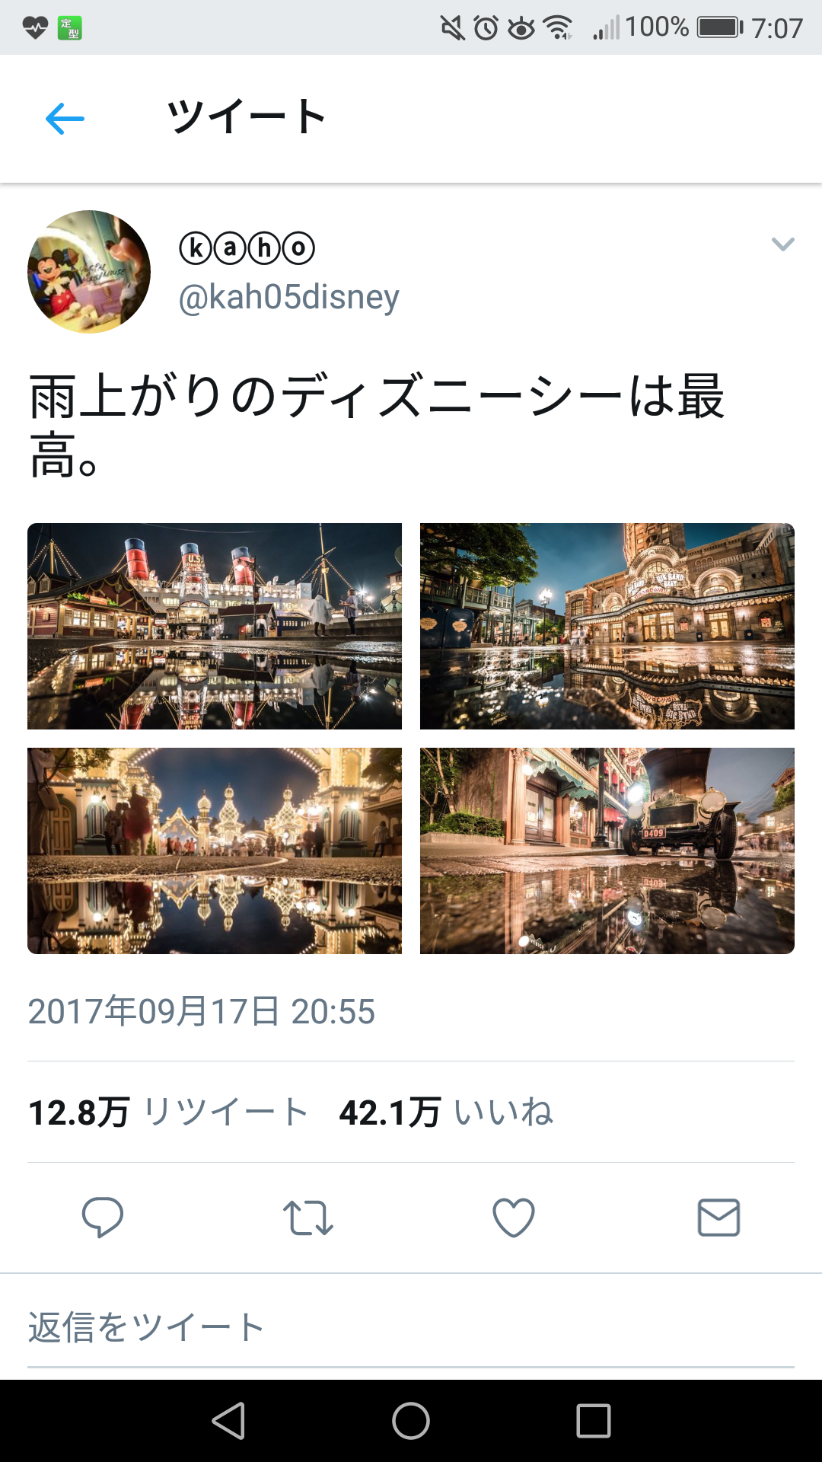Tap the health heart status bar icon
Image resolution: width=822 pixels, height=1462 pixels.
35,28
